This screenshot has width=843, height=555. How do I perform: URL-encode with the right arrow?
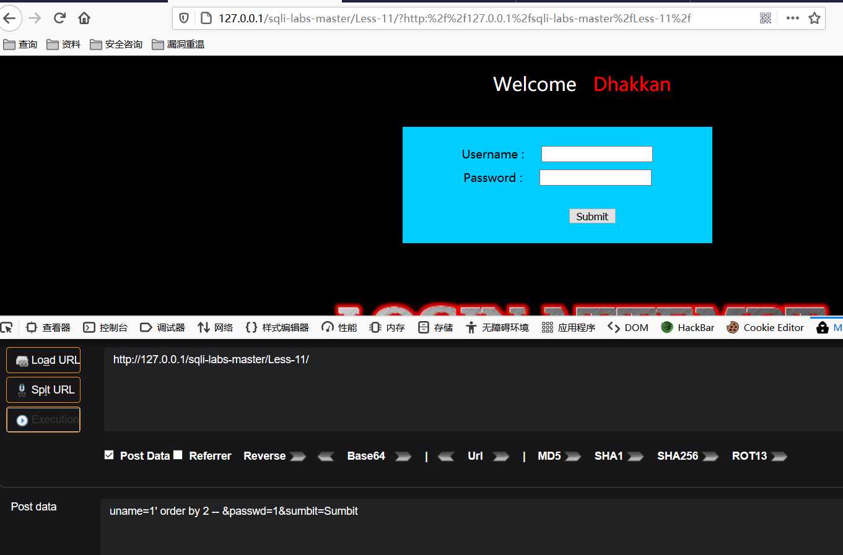point(501,457)
